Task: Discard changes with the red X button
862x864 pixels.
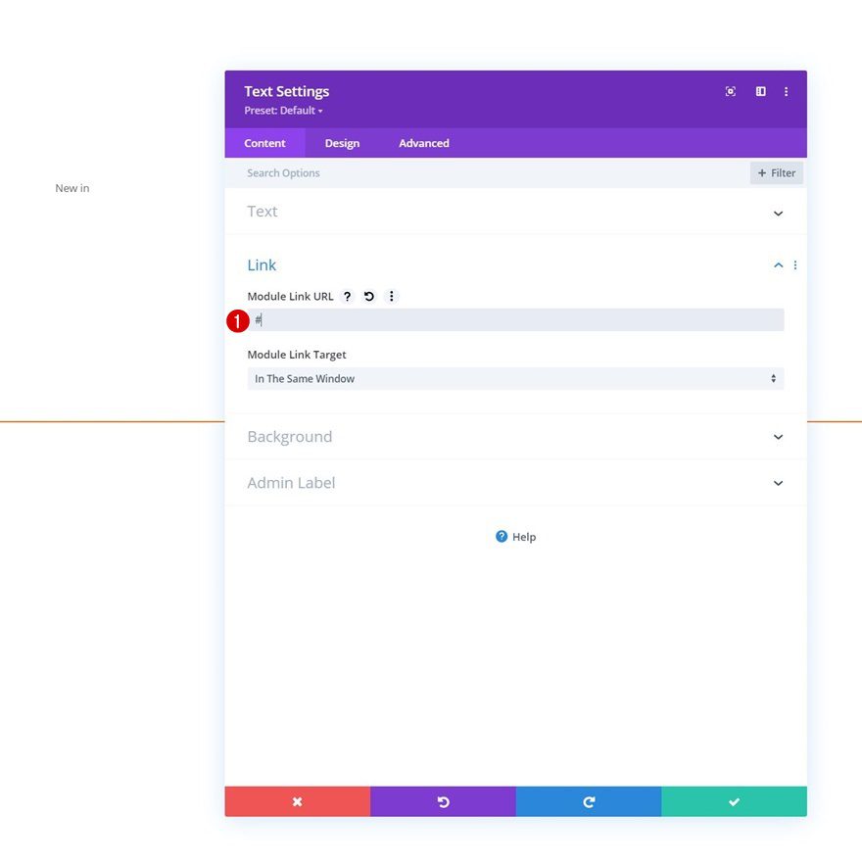Action: coord(297,800)
